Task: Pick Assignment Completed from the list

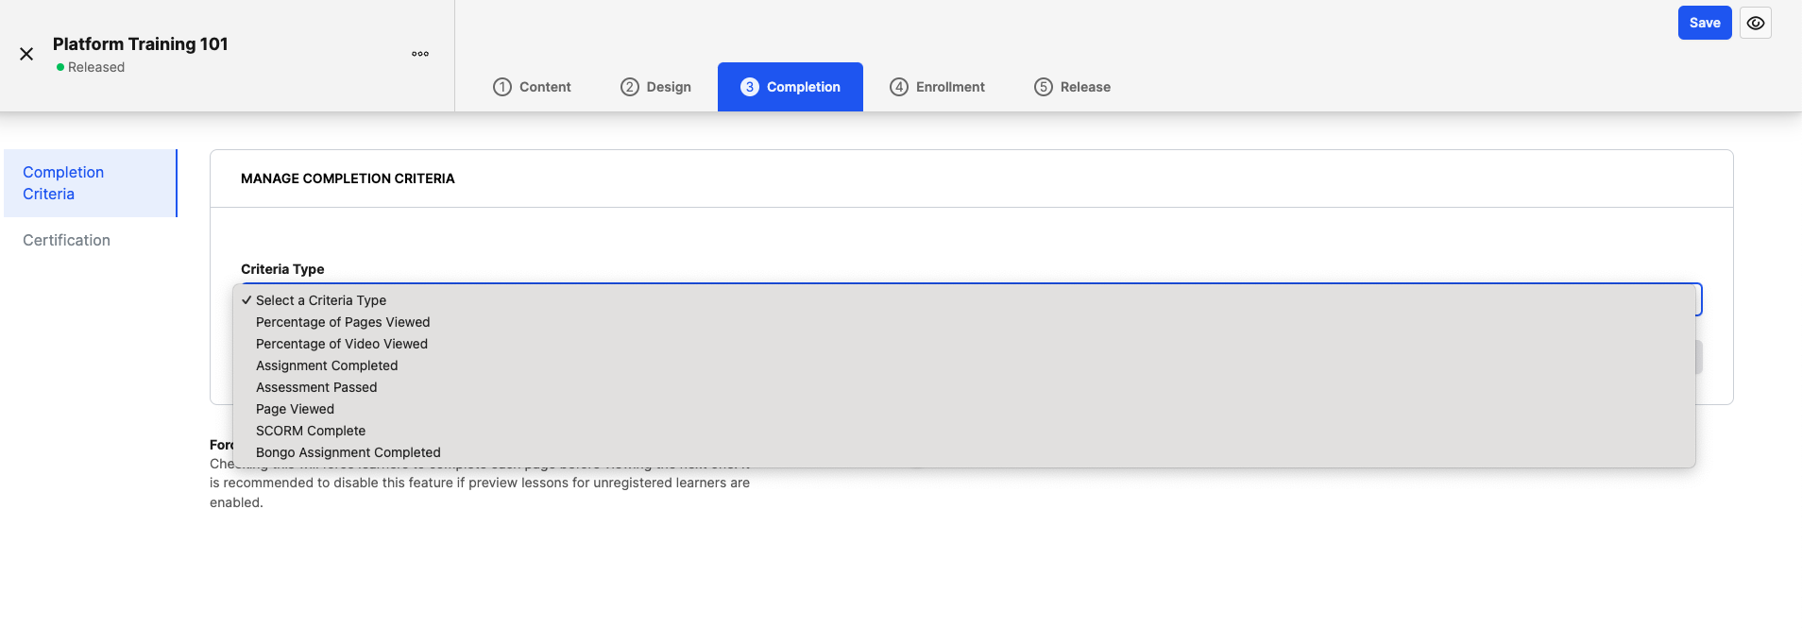Action: pyautogui.click(x=327, y=365)
